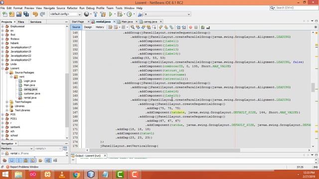Open the Navigate menu
This screenshot has height=179, width=319.
point(49,8)
